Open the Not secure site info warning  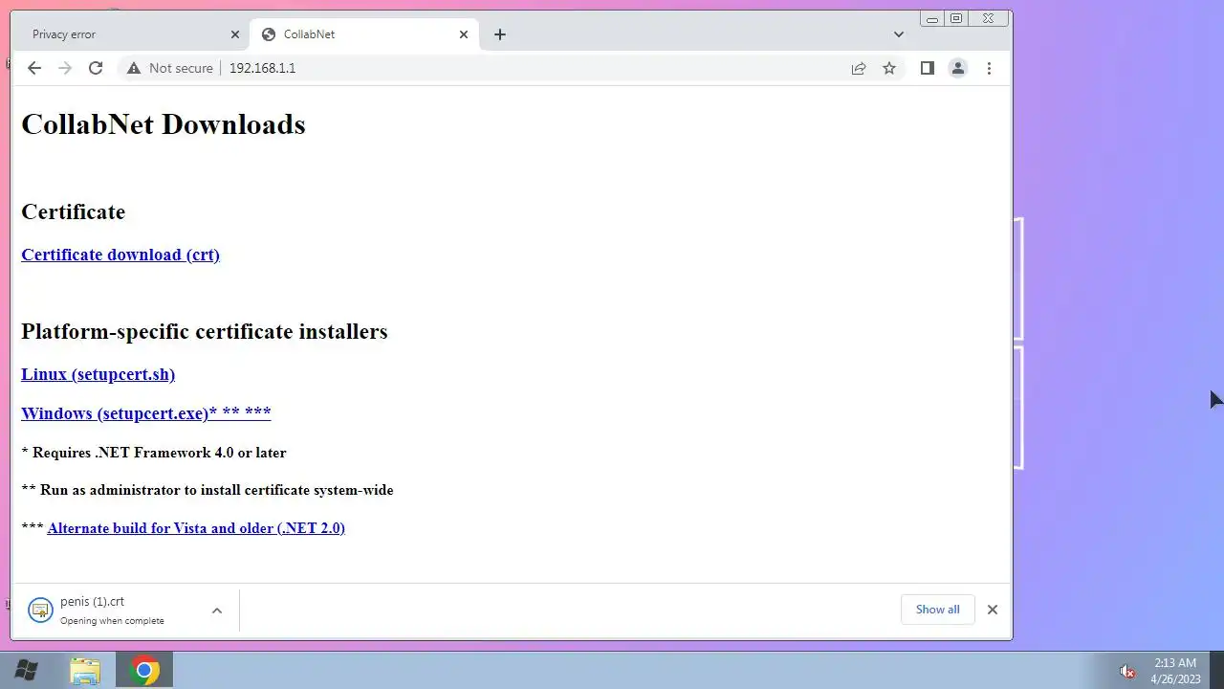[170, 68]
